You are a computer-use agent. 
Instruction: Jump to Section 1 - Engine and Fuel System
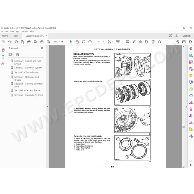pyautogui.click(x=27, y=62)
